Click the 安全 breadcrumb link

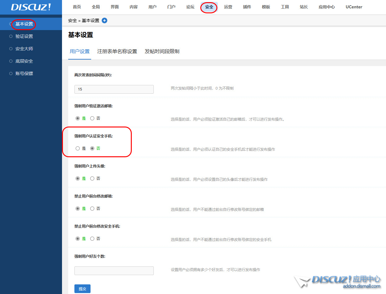coord(72,20)
